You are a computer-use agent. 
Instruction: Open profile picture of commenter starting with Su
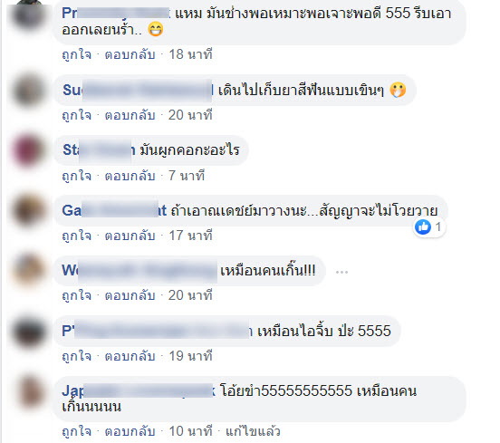click(x=29, y=91)
